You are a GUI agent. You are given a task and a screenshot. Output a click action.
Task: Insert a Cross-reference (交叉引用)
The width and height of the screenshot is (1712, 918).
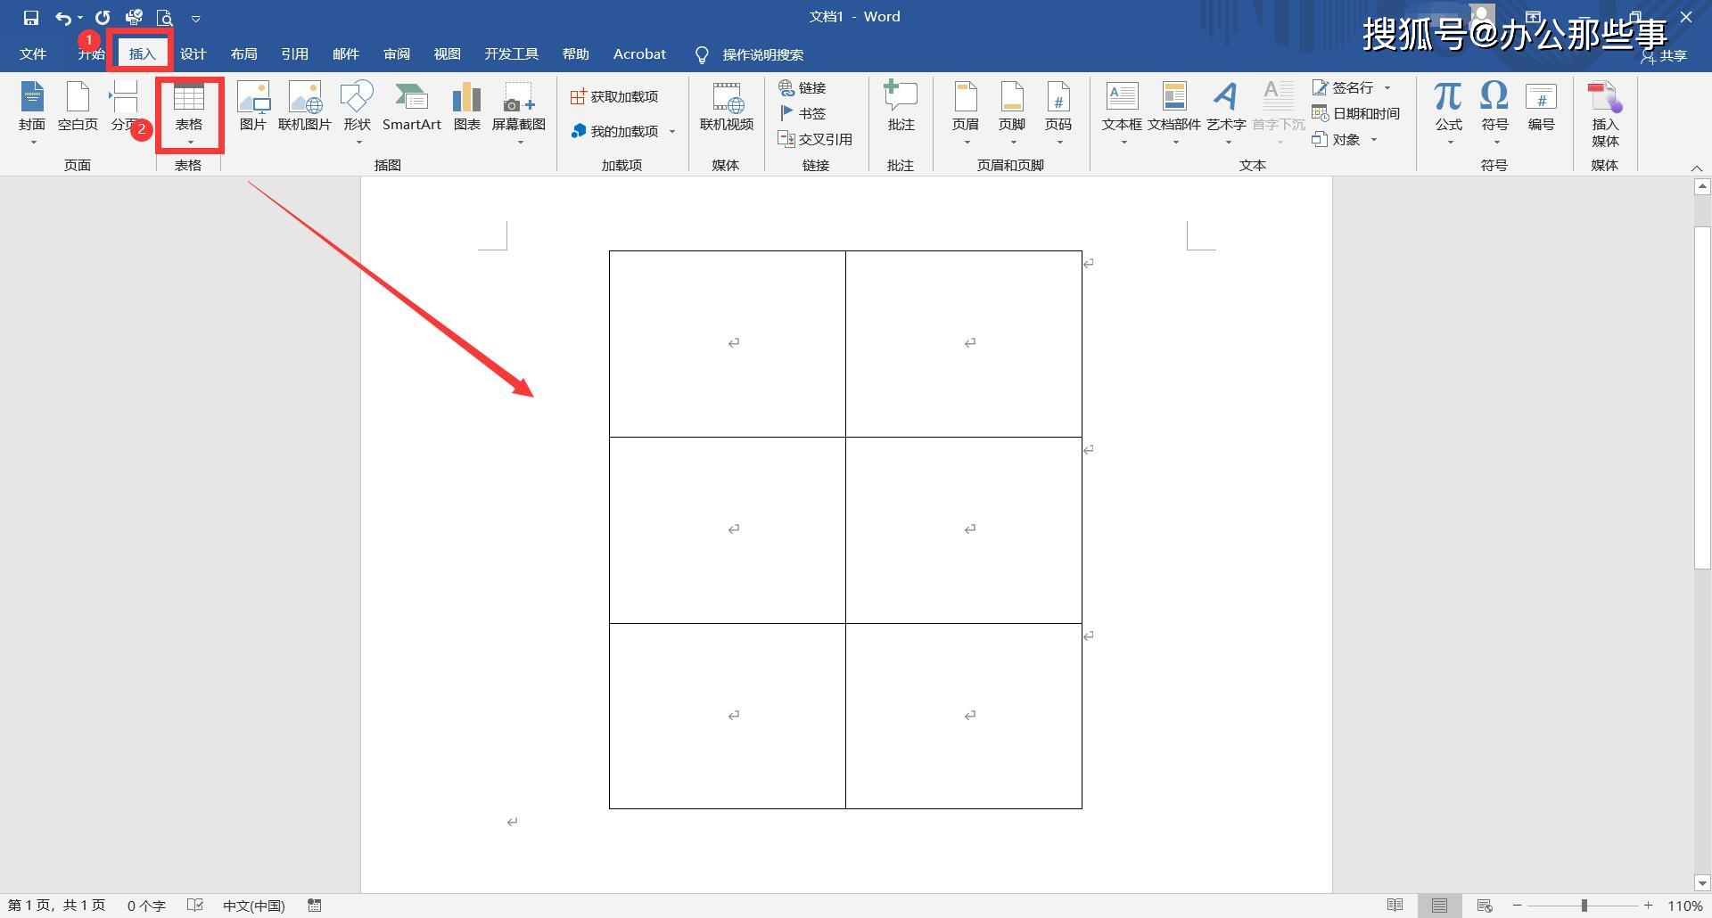815,139
